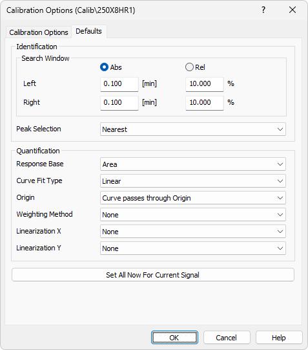Viewport: 308px width, 350px height.
Task: Click the question mark help icon
Action: (263, 10)
